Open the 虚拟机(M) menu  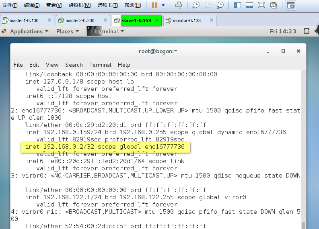click(x=80, y=5)
